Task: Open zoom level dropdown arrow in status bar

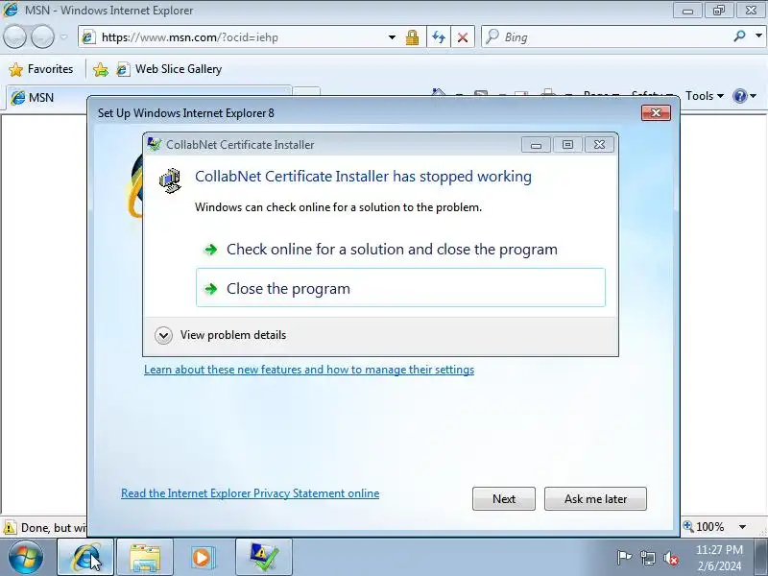Action: tap(742, 527)
